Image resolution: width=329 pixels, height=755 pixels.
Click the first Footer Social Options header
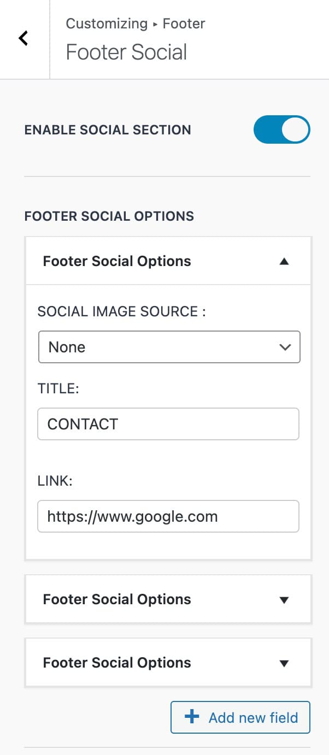(x=117, y=261)
